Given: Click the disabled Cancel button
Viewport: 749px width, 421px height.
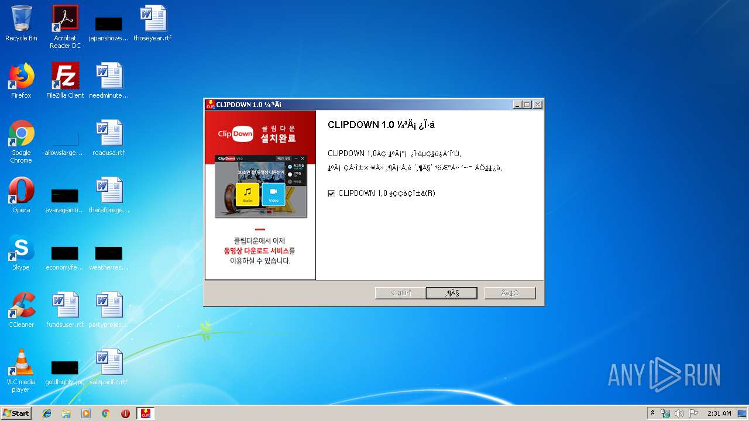Looking at the screenshot, I should (510, 293).
